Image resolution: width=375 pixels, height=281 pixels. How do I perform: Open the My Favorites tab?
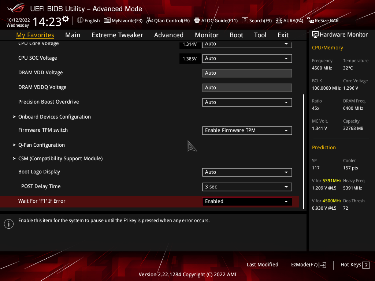pyautogui.click(x=35, y=35)
